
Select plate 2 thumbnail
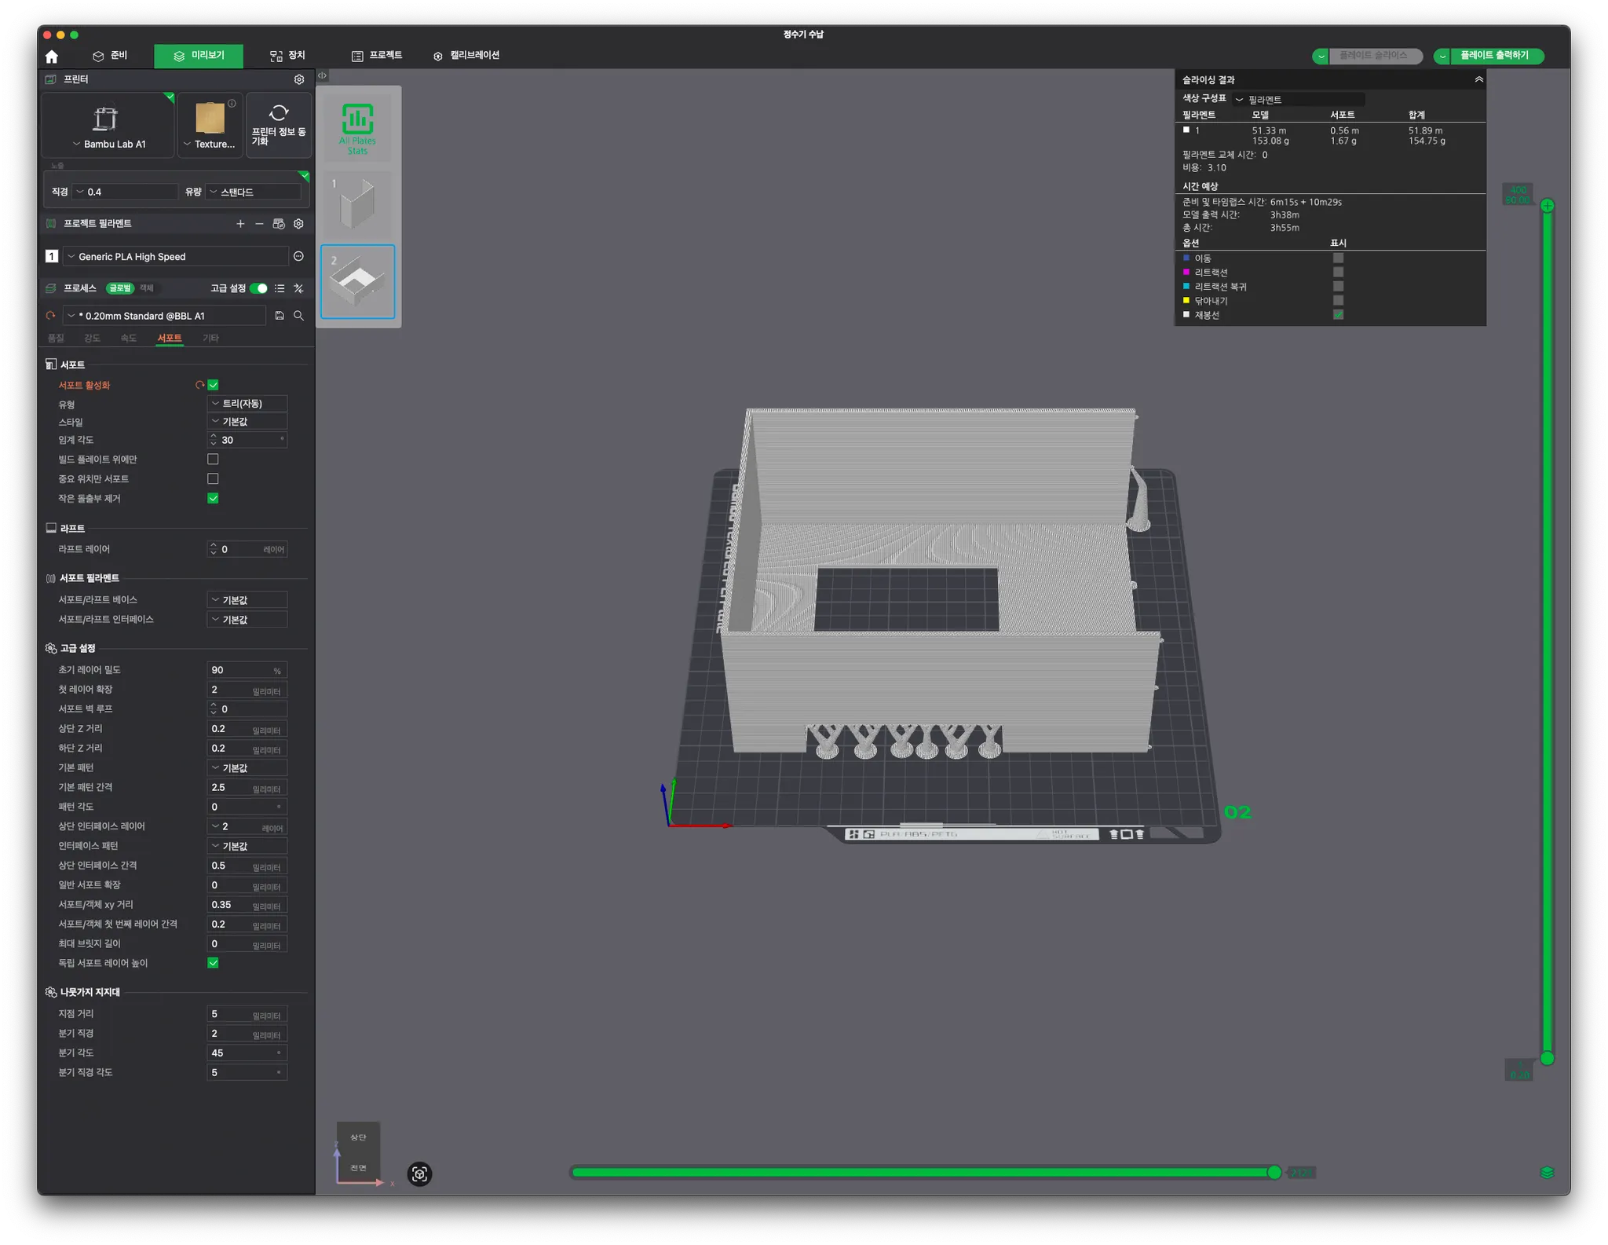(x=358, y=281)
